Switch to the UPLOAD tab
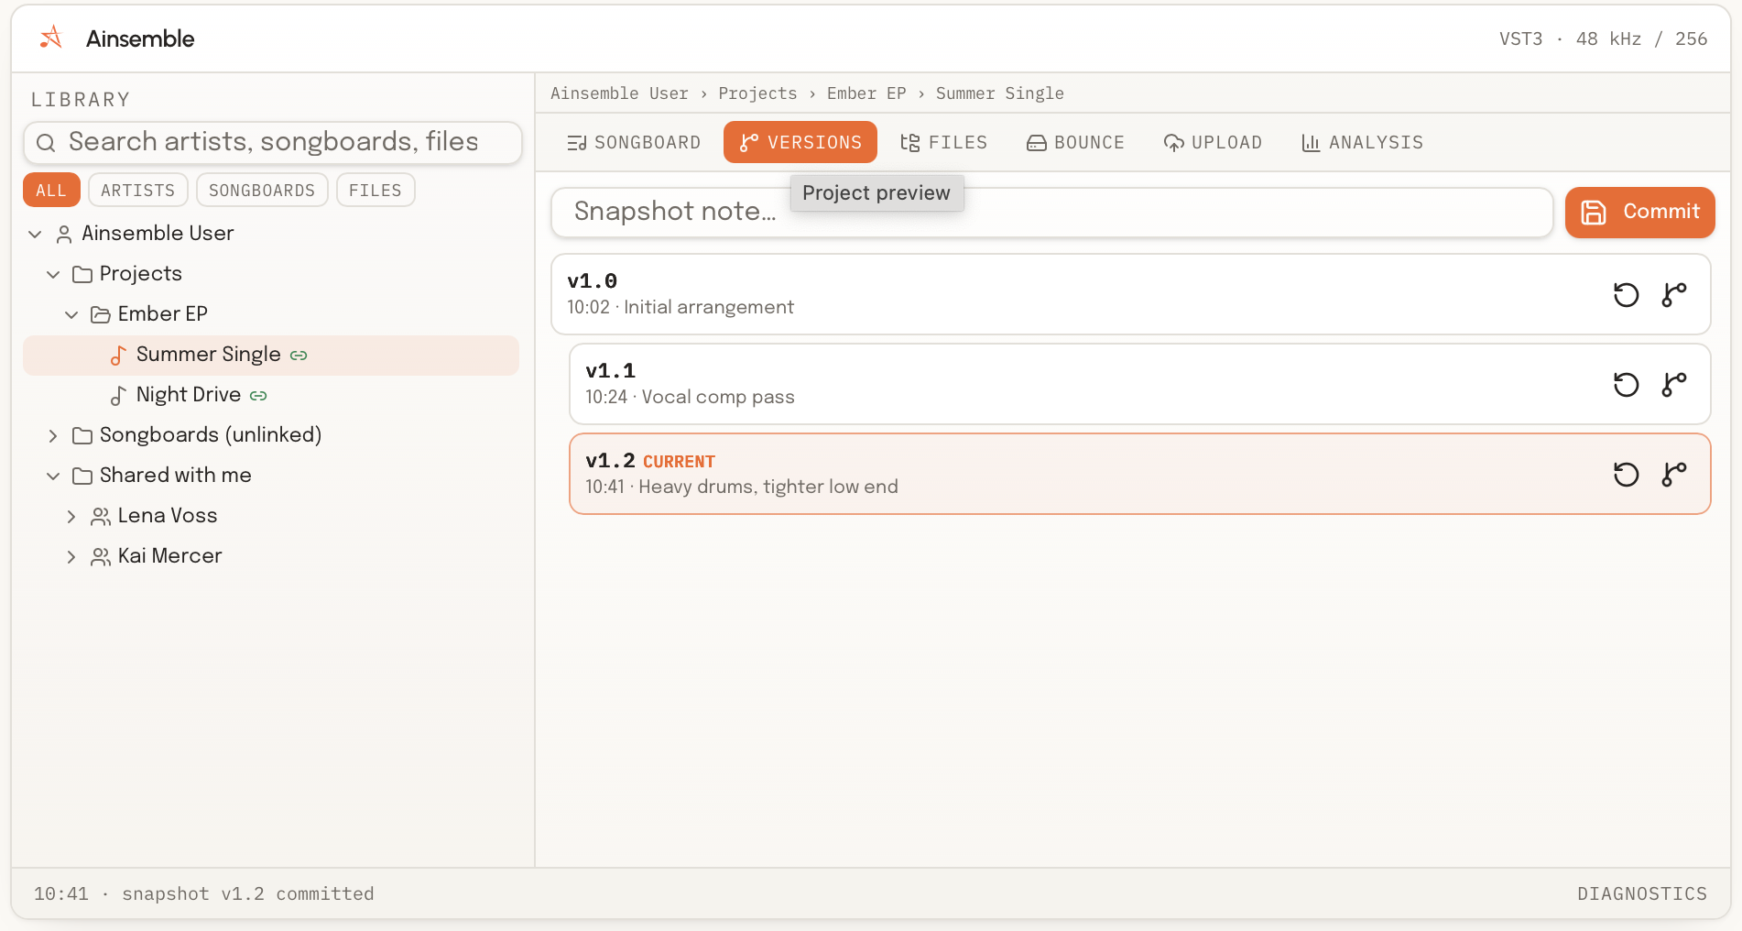The width and height of the screenshot is (1742, 931). click(1214, 143)
